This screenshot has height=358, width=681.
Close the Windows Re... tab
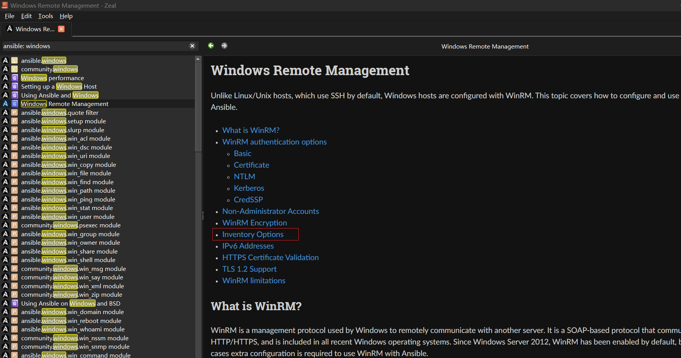(x=61, y=29)
